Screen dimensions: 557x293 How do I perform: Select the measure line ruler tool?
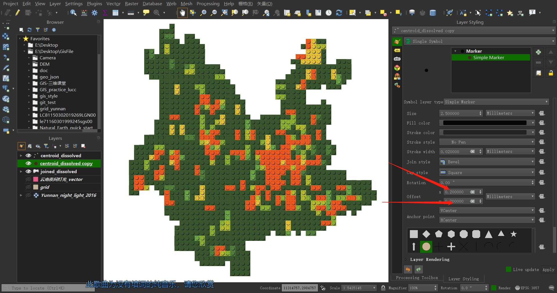(131, 13)
